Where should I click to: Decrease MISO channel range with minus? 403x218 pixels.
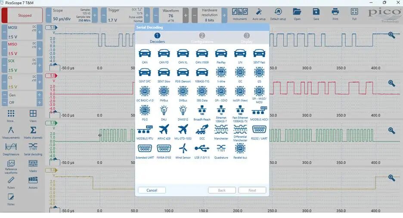(x=4, y=49)
